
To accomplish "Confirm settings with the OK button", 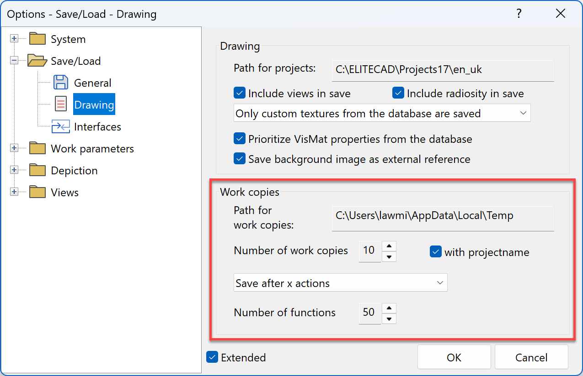I will tap(454, 357).
